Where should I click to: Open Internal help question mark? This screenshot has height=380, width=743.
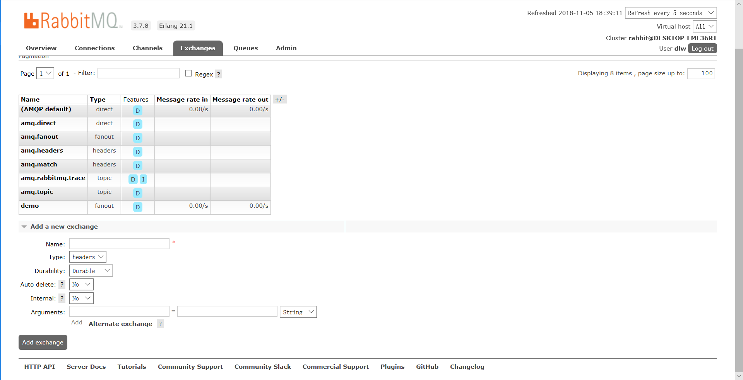pos(62,299)
